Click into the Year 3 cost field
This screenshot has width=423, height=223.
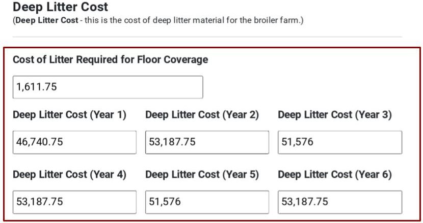point(340,142)
